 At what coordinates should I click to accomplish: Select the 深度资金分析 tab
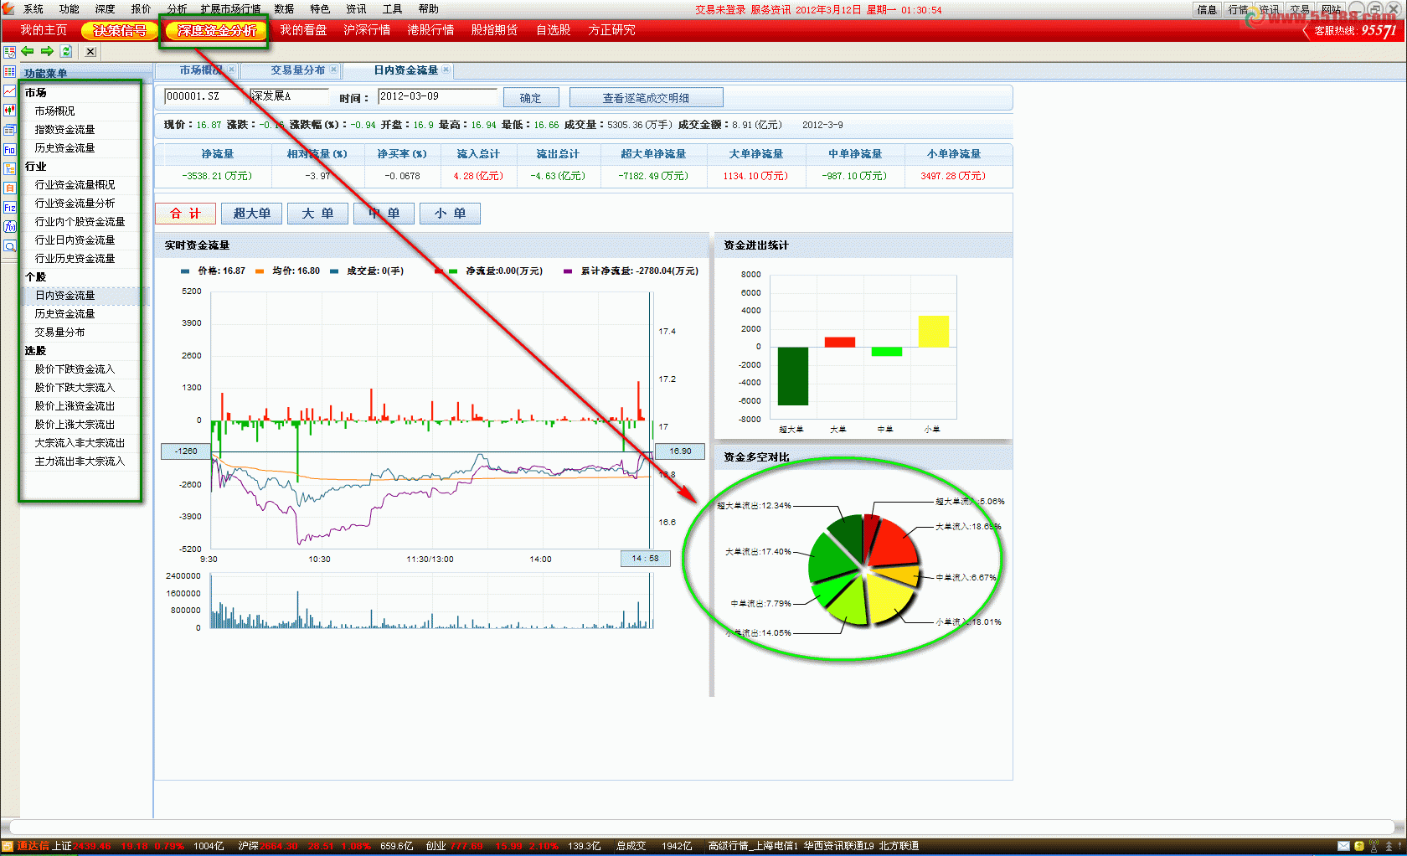pos(216,30)
